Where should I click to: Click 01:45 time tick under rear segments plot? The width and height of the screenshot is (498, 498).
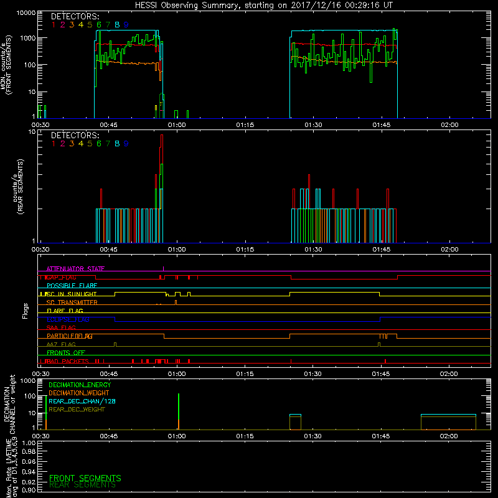point(381,250)
